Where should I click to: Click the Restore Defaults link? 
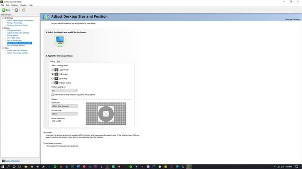click(x=293, y=19)
